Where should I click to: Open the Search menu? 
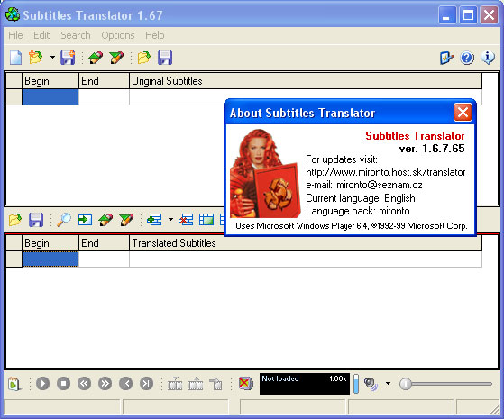pos(76,35)
